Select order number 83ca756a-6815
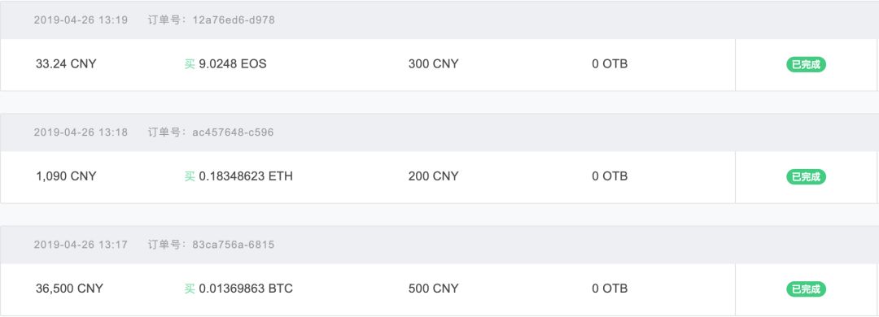Screen dimensions: 879x317 click(x=234, y=245)
